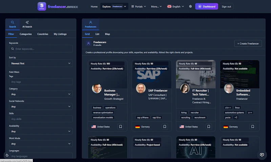
Task: Switch to Map view
Action: pyautogui.click(x=107, y=34)
